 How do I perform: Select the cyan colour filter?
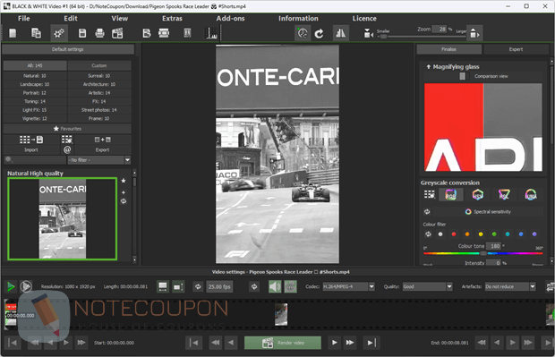click(x=508, y=234)
